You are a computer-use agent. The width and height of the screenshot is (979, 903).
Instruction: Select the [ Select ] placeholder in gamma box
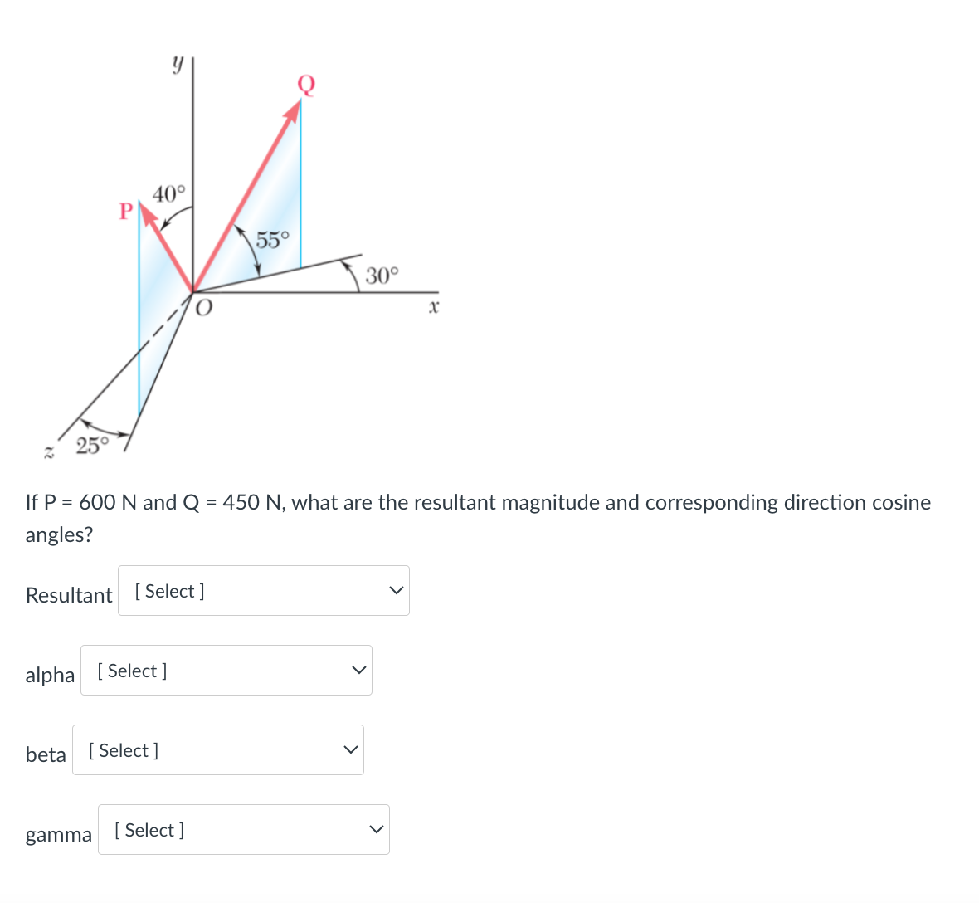[148, 829]
